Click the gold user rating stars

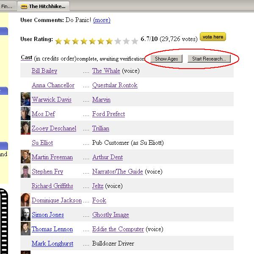(x=97, y=41)
